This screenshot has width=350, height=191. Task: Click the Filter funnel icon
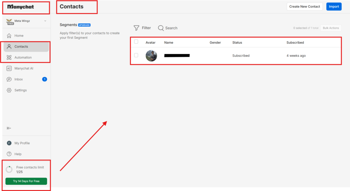coord(136,28)
